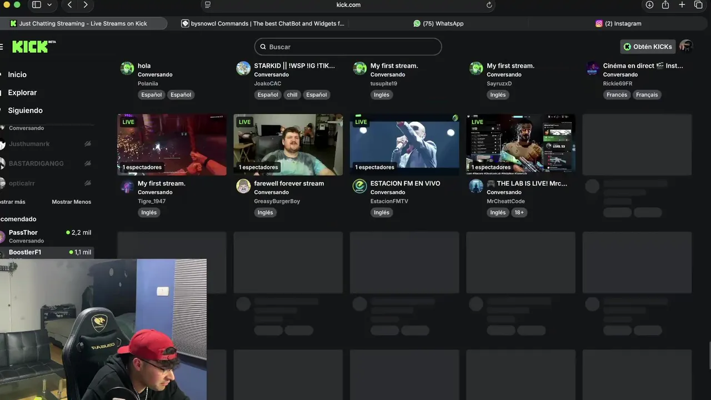Open the sidebar options chevron in Safari toolbar
The width and height of the screenshot is (711, 400).
tap(49, 4)
